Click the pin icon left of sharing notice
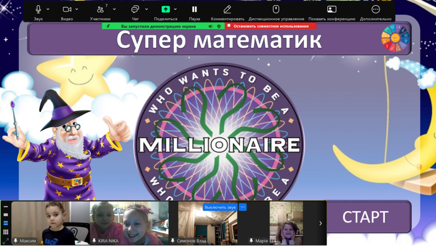This screenshot has width=436, height=246. [x=108, y=26]
